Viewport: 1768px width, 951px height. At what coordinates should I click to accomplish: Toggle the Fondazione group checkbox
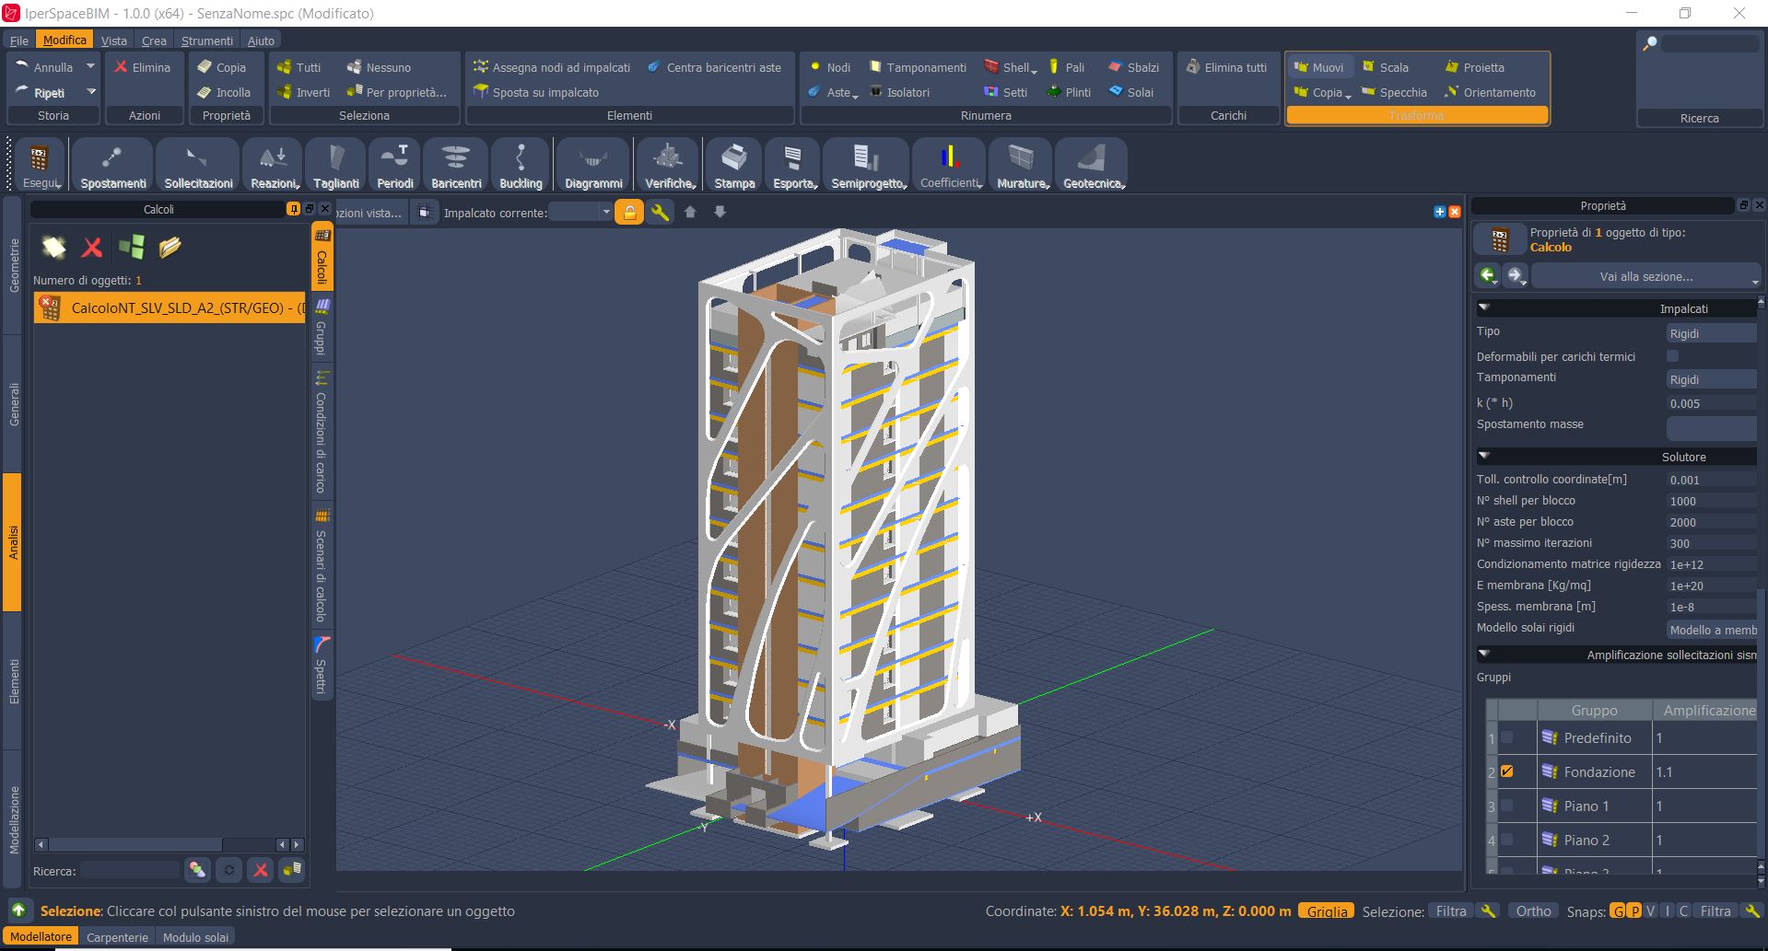[1507, 771]
